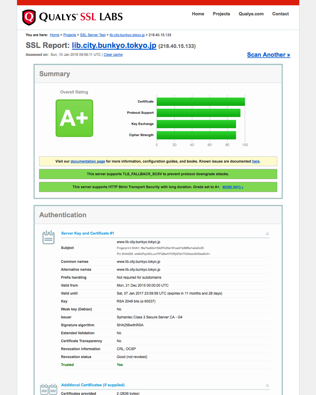The image size is (316, 395).
Task: Click the Additional Certificates (if supplied) heading
Action: pos(93,385)
